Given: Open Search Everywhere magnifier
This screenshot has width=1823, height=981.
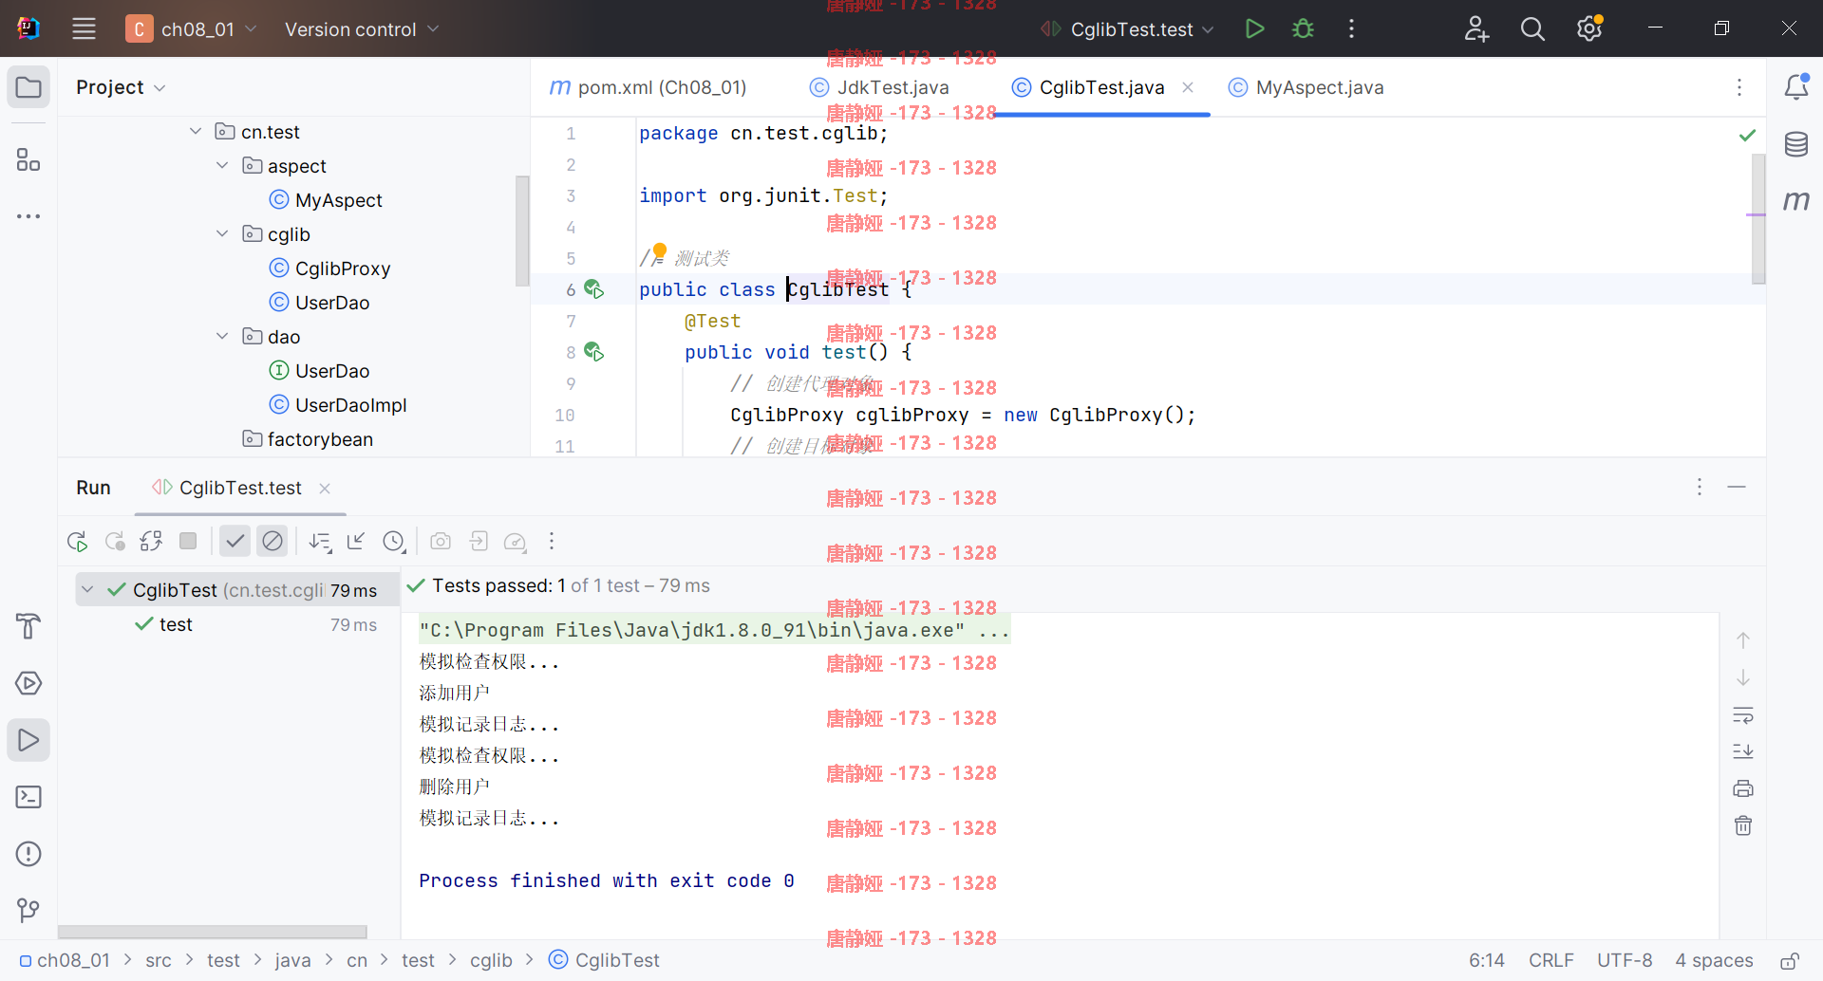Looking at the screenshot, I should (x=1532, y=28).
